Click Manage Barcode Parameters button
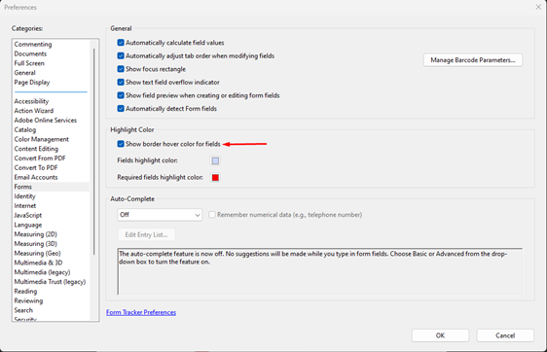Image resolution: width=547 pixels, height=352 pixels. [x=473, y=60]
